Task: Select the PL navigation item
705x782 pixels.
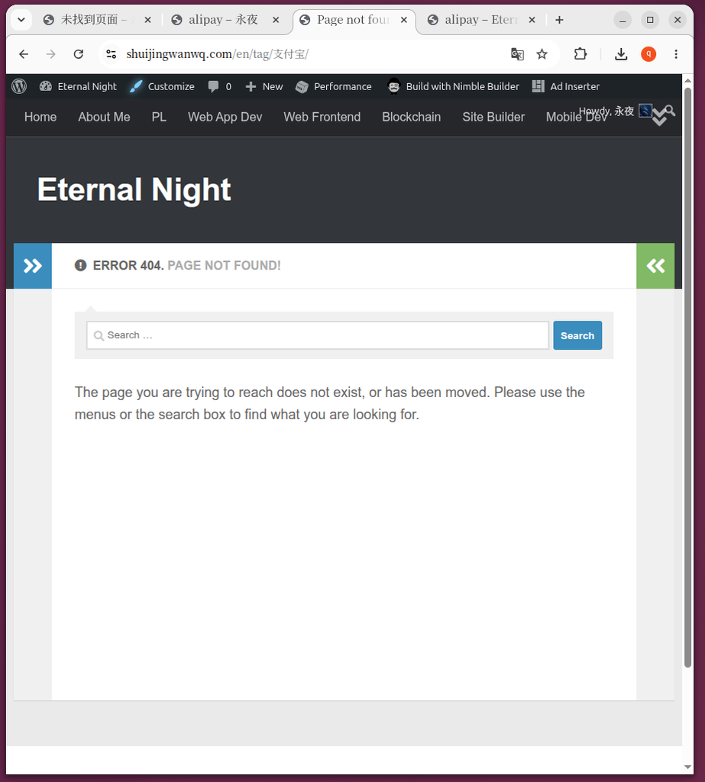Action: coord(159,117)
